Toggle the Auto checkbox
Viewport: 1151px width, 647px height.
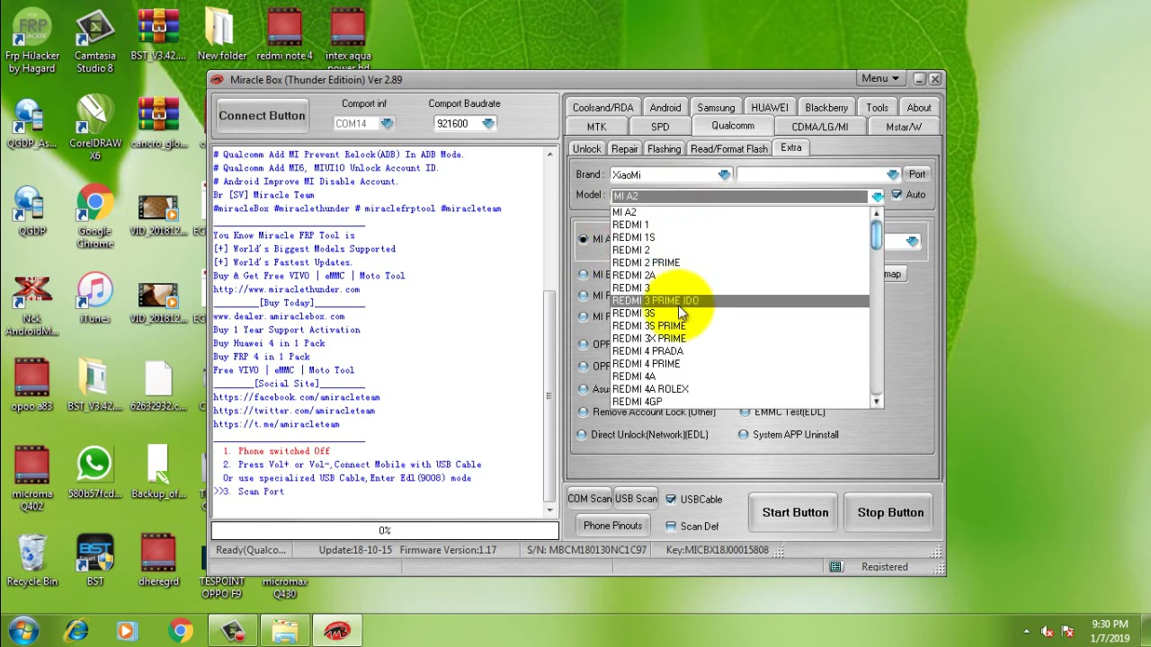click(896, 195)
